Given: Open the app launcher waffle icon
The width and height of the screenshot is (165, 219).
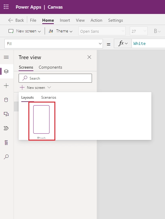Looking at the screenshot, I should [6, 7].
